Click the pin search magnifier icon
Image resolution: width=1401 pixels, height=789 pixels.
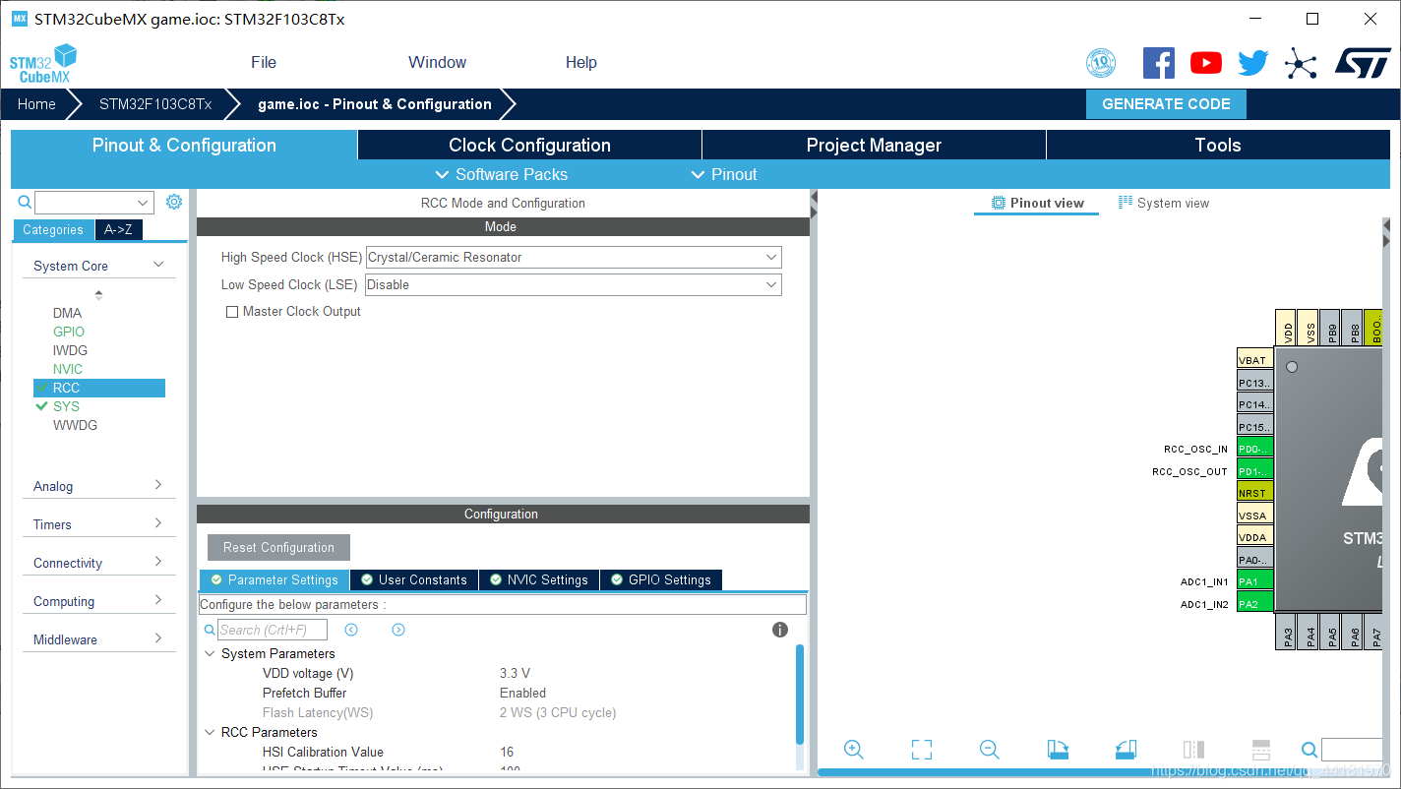click(1310, 750)
